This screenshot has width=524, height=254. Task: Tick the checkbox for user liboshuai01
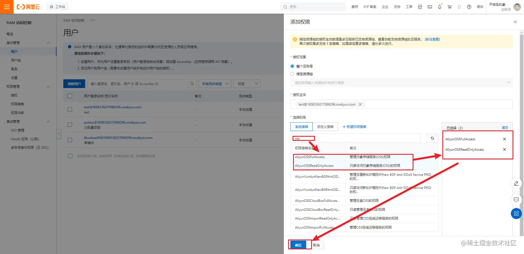70,140
